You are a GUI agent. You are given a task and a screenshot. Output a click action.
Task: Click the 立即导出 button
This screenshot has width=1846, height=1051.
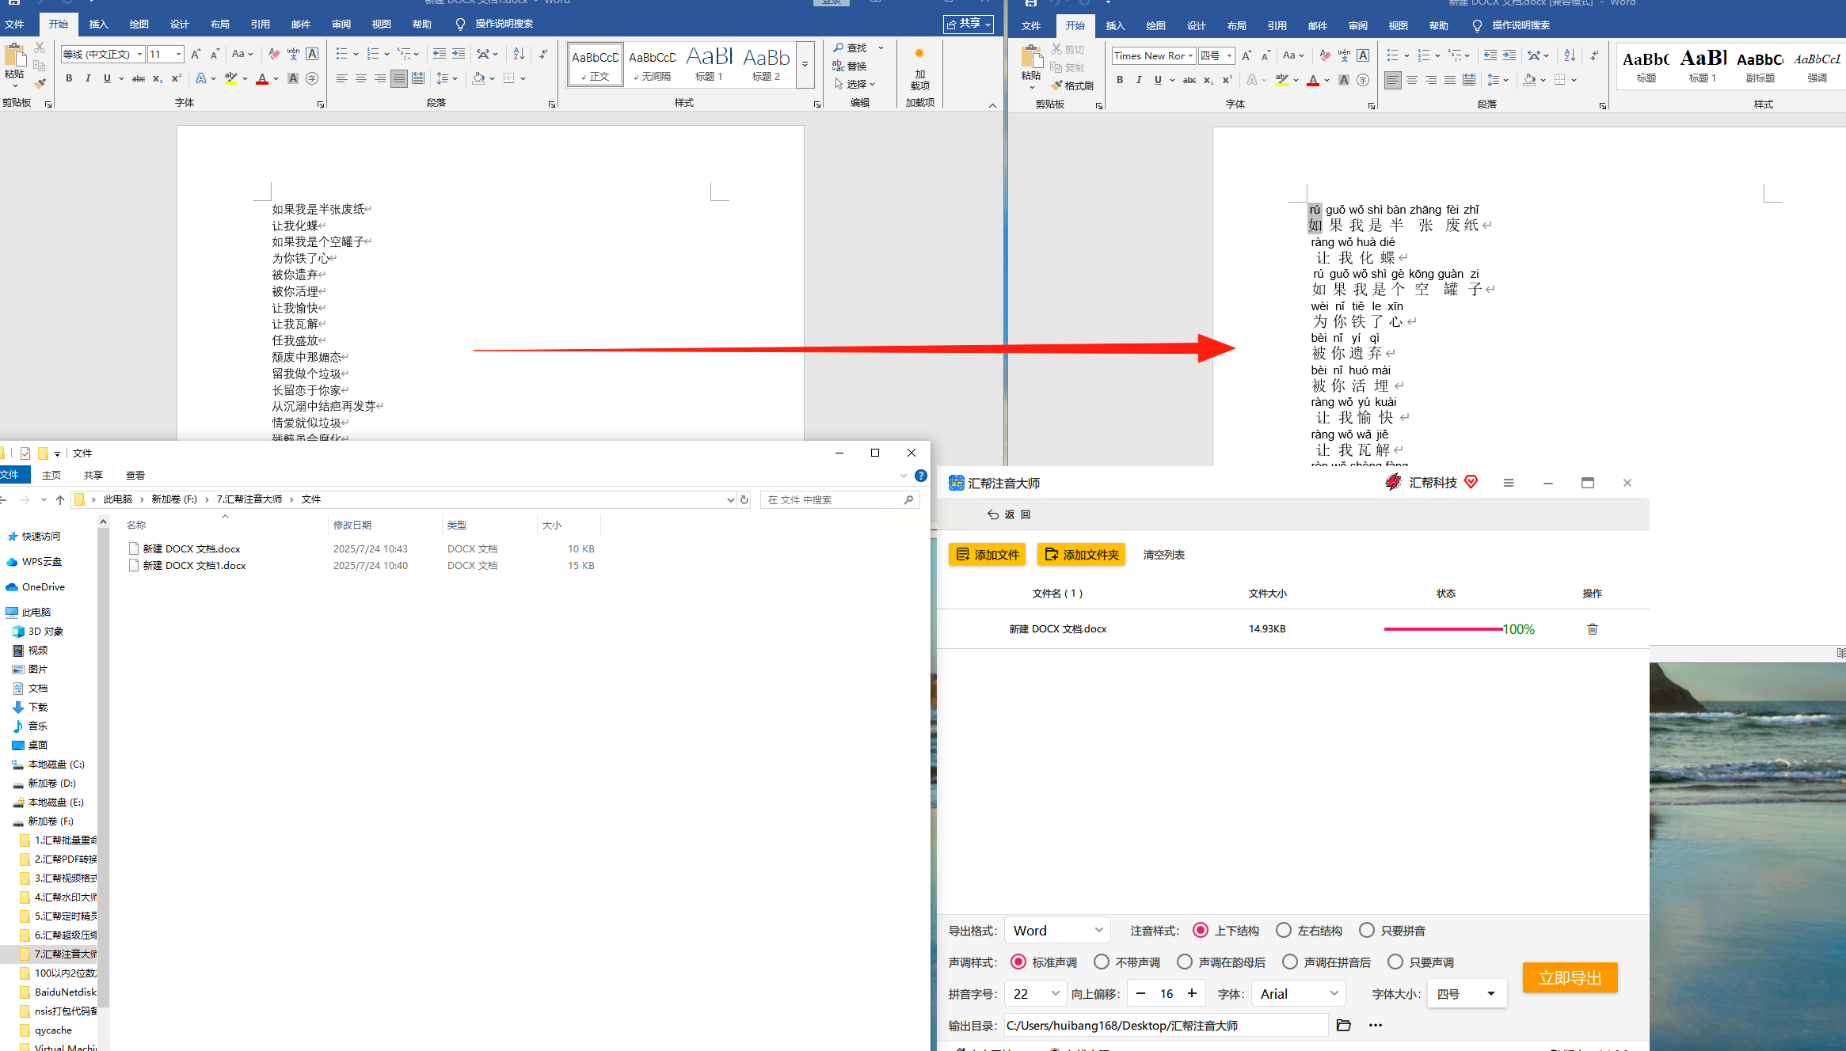[x=1570, y=978]
